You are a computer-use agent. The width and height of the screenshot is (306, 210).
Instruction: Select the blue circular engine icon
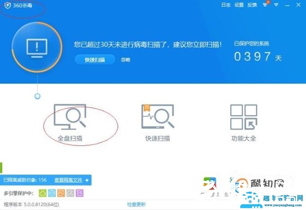(52, 193)
